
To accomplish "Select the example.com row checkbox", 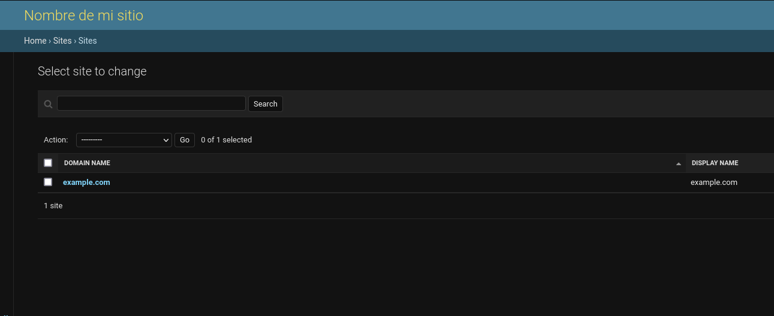I will pyautogui.click(x=48, y=182).
